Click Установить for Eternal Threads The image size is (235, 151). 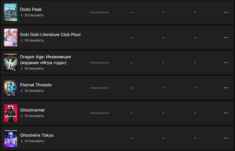pyautogui.click(x=34, y=91)
